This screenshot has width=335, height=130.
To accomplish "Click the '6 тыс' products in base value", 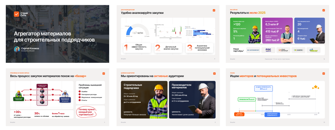I will pyautogui.click(x=301, y=38).
